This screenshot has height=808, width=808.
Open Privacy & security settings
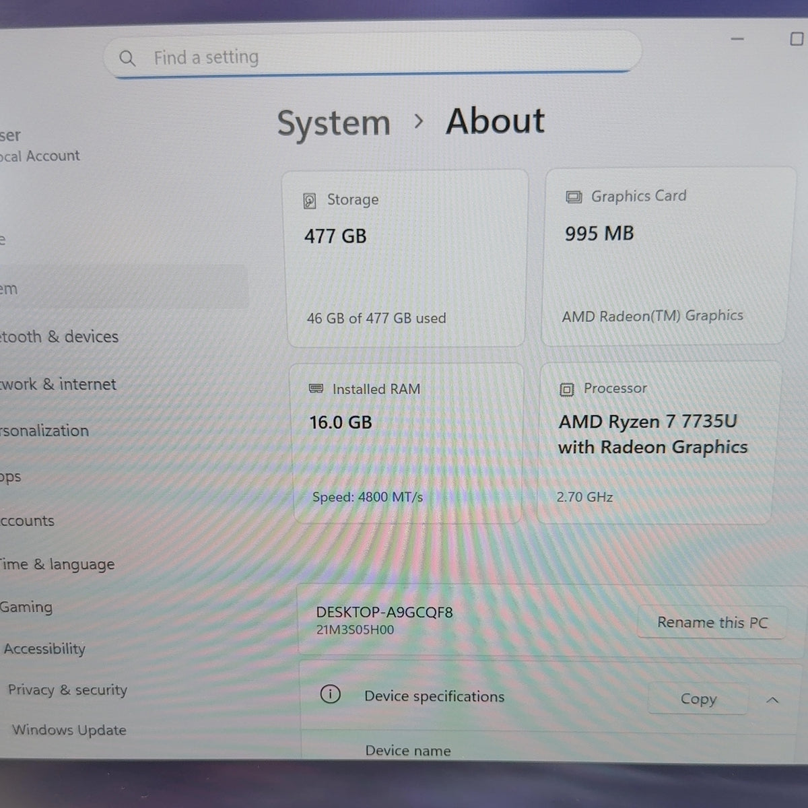click(67, 690)
